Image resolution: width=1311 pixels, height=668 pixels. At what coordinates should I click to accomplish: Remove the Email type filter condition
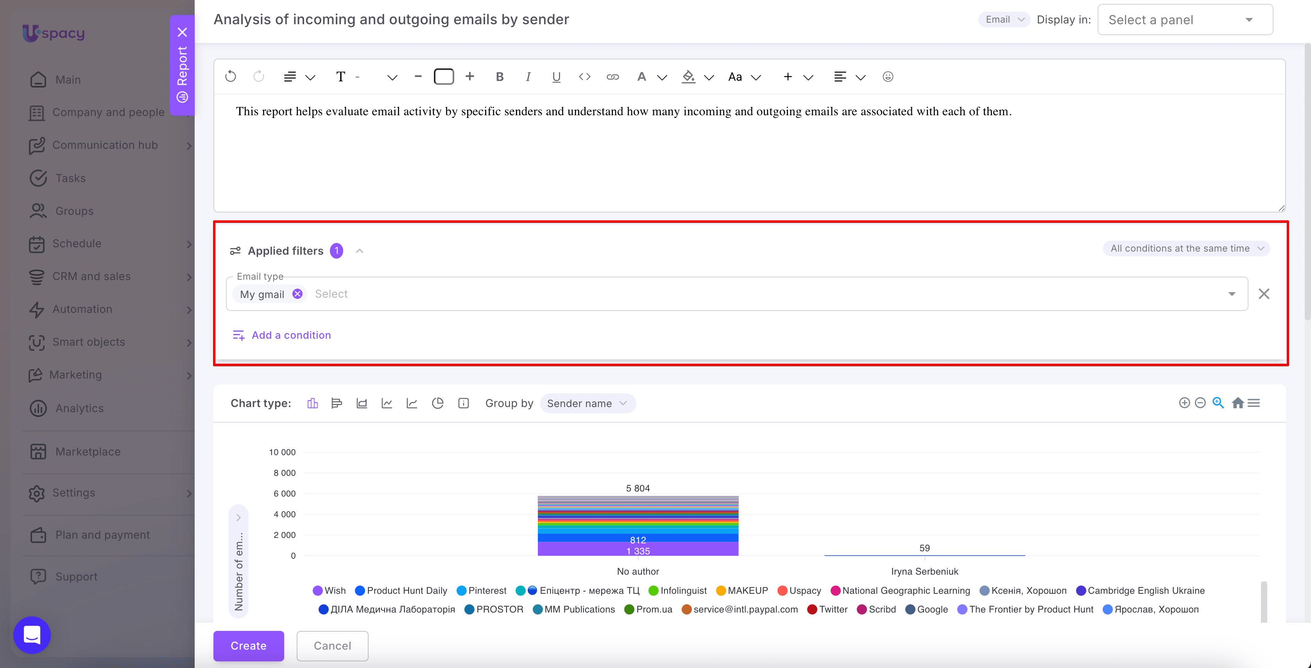coord(1264,293)
